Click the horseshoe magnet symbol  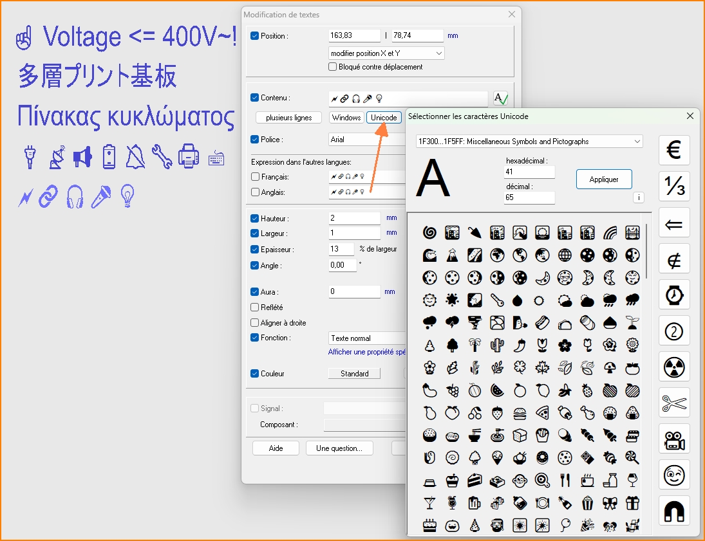(x=674, y=511)
